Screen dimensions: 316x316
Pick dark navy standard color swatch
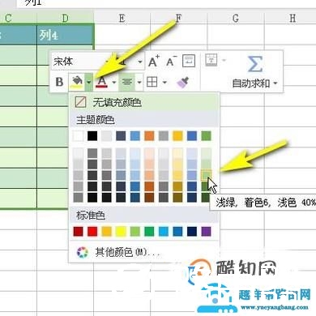[x=192, y=232]
